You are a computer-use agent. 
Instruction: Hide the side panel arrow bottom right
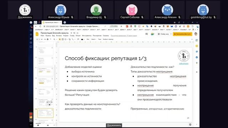(x=197, y=124)
